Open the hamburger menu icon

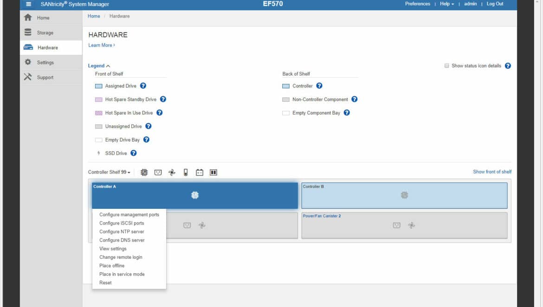[28, 4]
